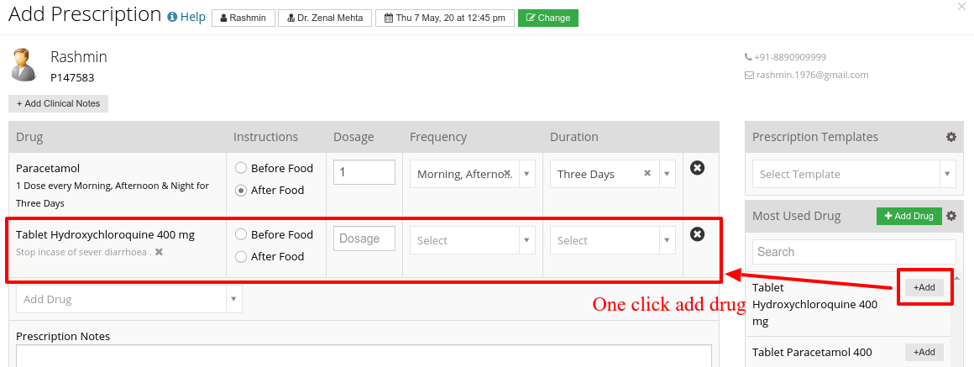Click the Help info icon
The height and width of the screenshot is (367, 974).
pyautogui.click(x=173, y=18)
